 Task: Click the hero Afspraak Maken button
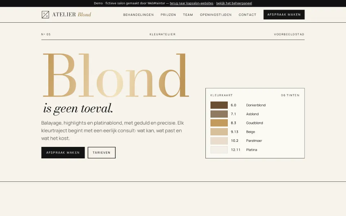(x=63, y=153)
